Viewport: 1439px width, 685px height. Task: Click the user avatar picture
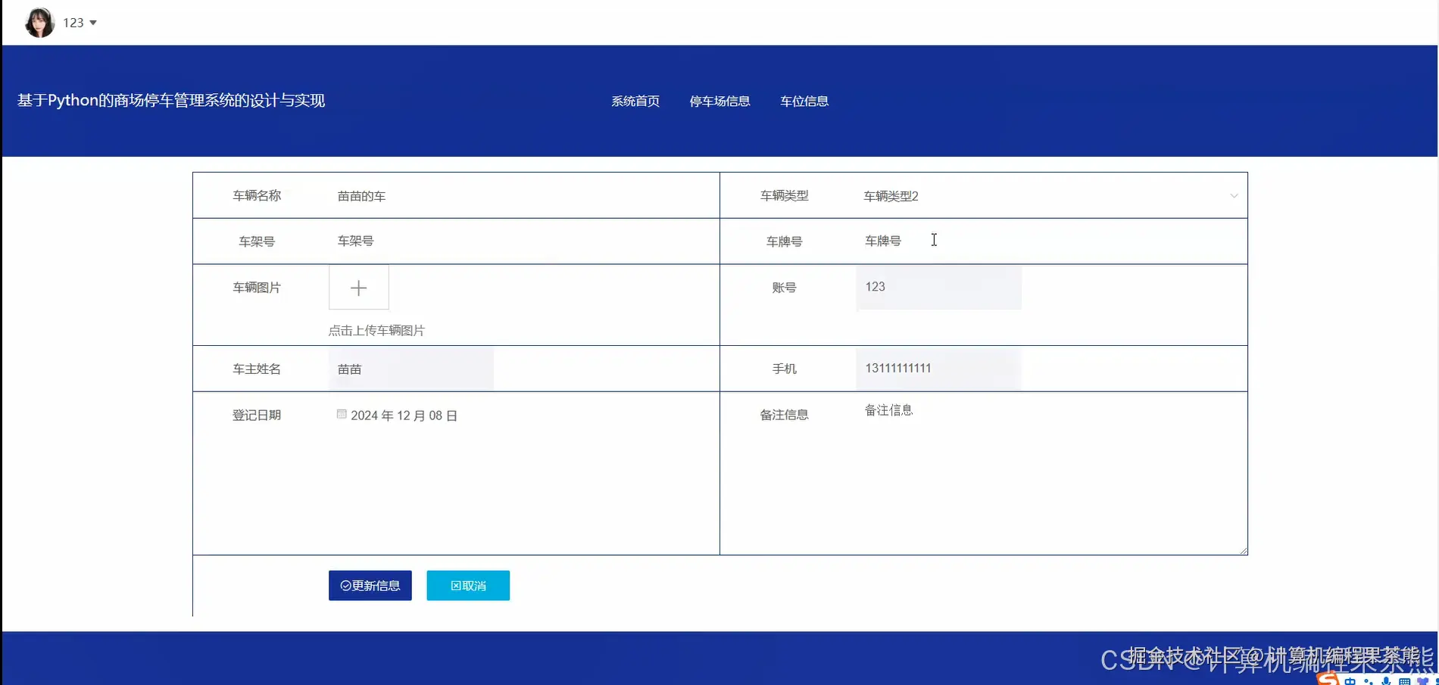pos(39,23)
